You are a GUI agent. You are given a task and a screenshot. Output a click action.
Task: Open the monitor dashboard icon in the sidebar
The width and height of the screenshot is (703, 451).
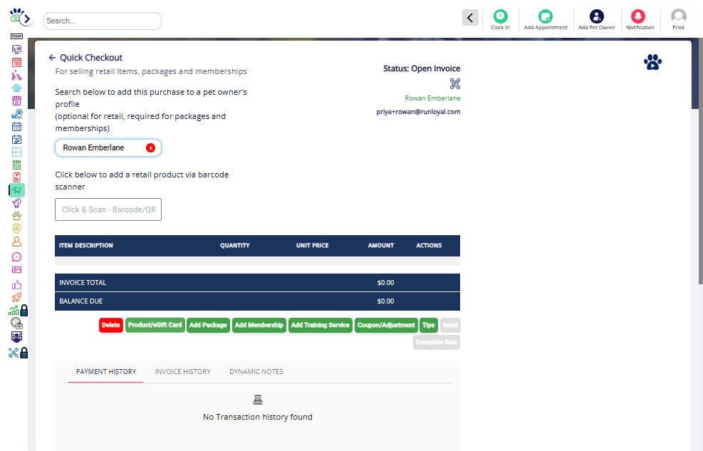[16, 49]
